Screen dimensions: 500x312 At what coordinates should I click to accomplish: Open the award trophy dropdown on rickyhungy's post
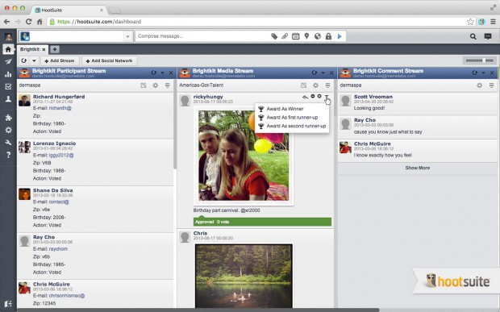tap(327, 97)
